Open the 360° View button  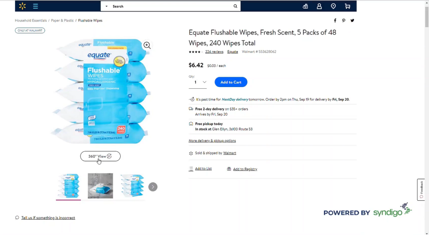pos(101,156)
